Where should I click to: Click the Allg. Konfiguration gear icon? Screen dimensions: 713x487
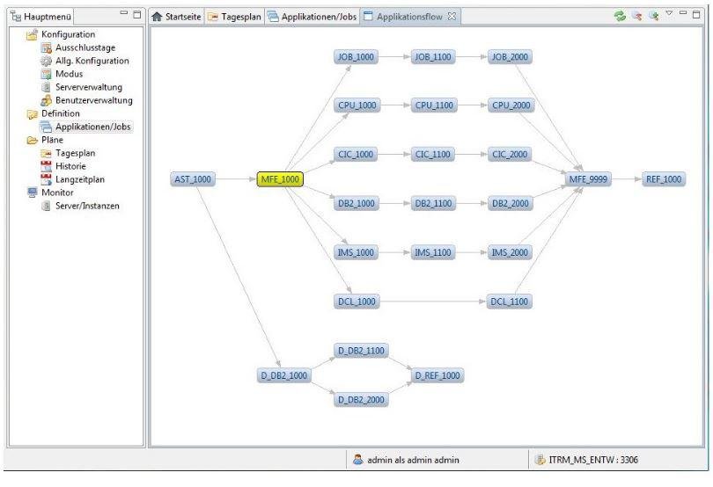(x=46, y=61)
